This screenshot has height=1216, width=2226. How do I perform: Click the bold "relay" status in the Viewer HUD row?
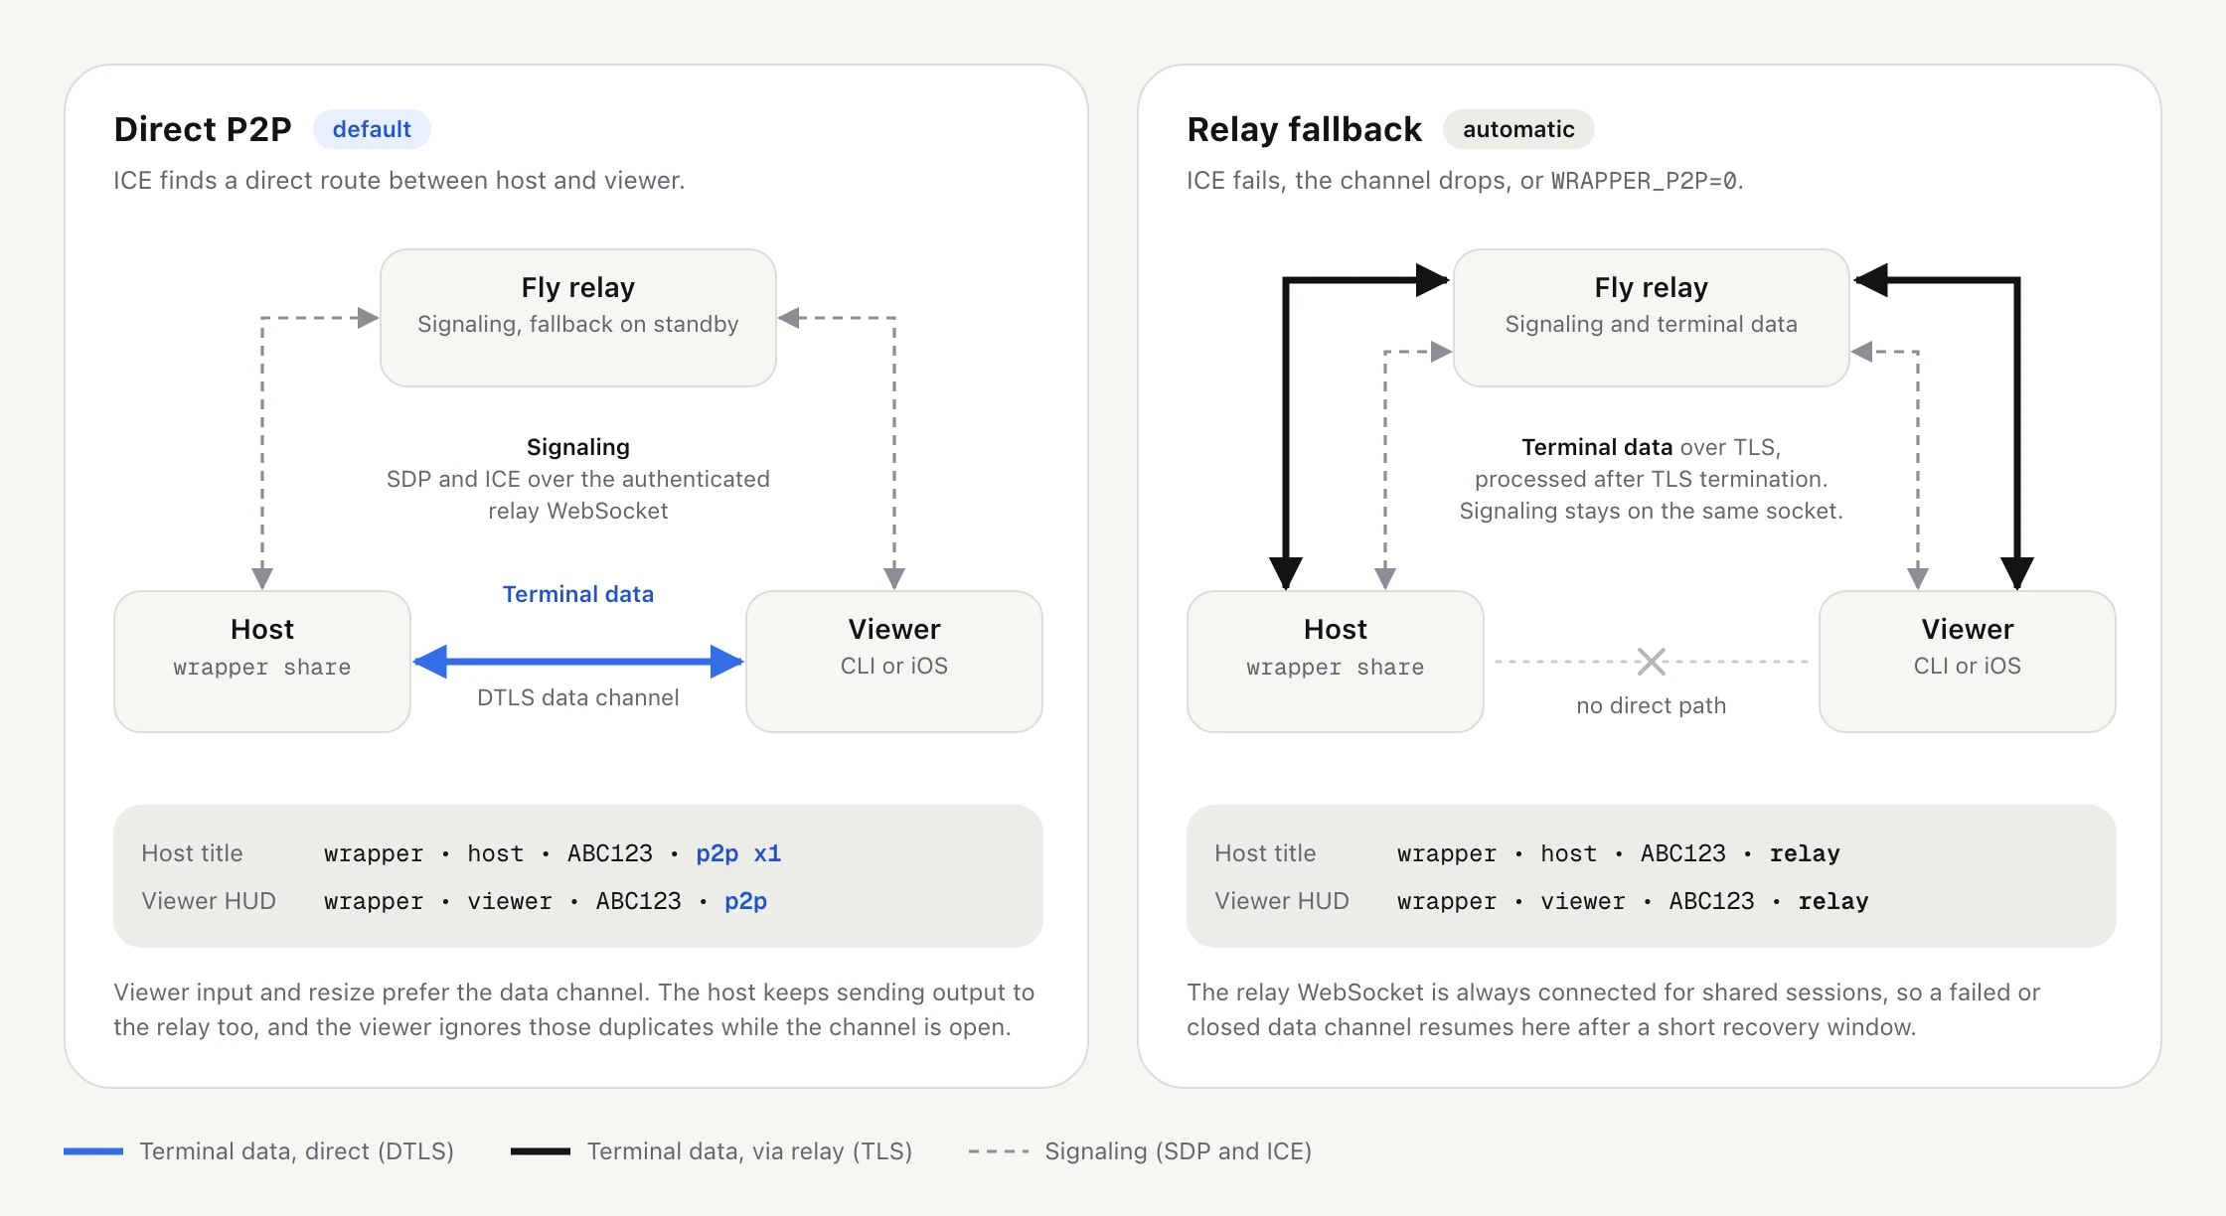(x=1833, y=901)
